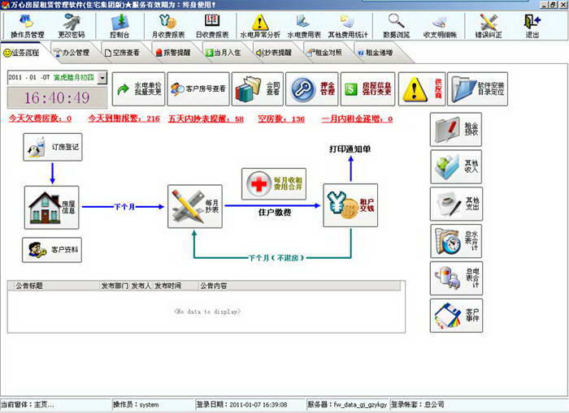Click the 每月收租费用合并 red cross button

pyautogui.click(x=274, y=183)
